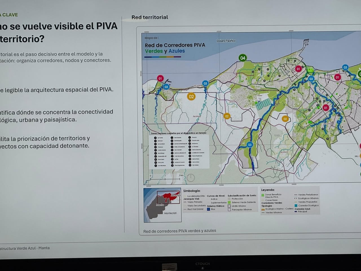Click the yellow 02 marker inside dashed polygon

tap(285, 119)
